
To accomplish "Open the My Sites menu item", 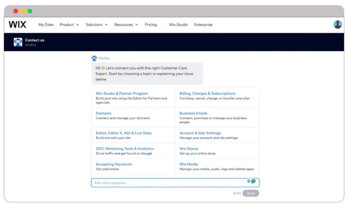I will 46,24.
